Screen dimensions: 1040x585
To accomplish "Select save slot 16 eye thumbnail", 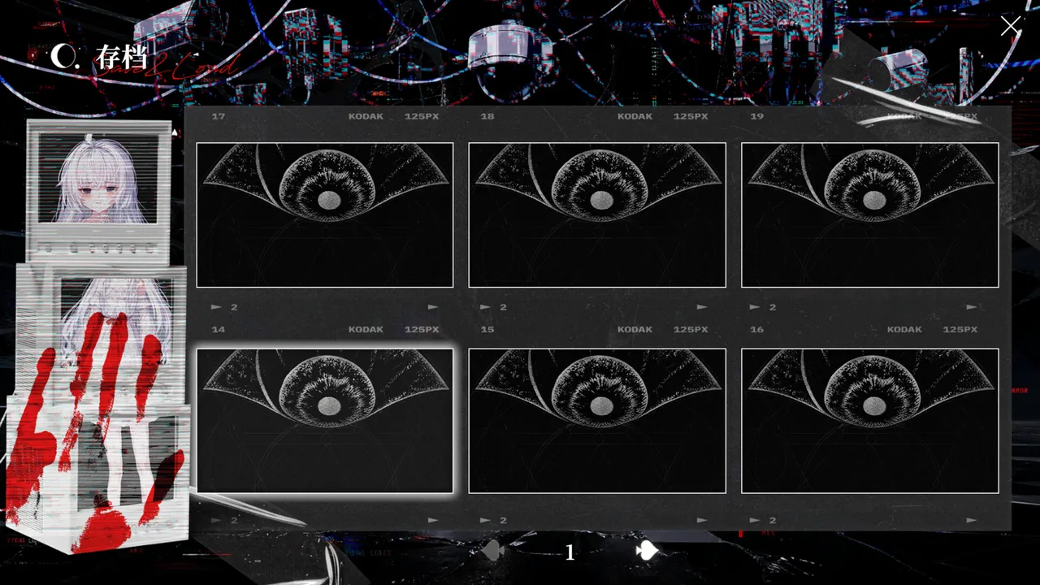I will coord(870,421).
